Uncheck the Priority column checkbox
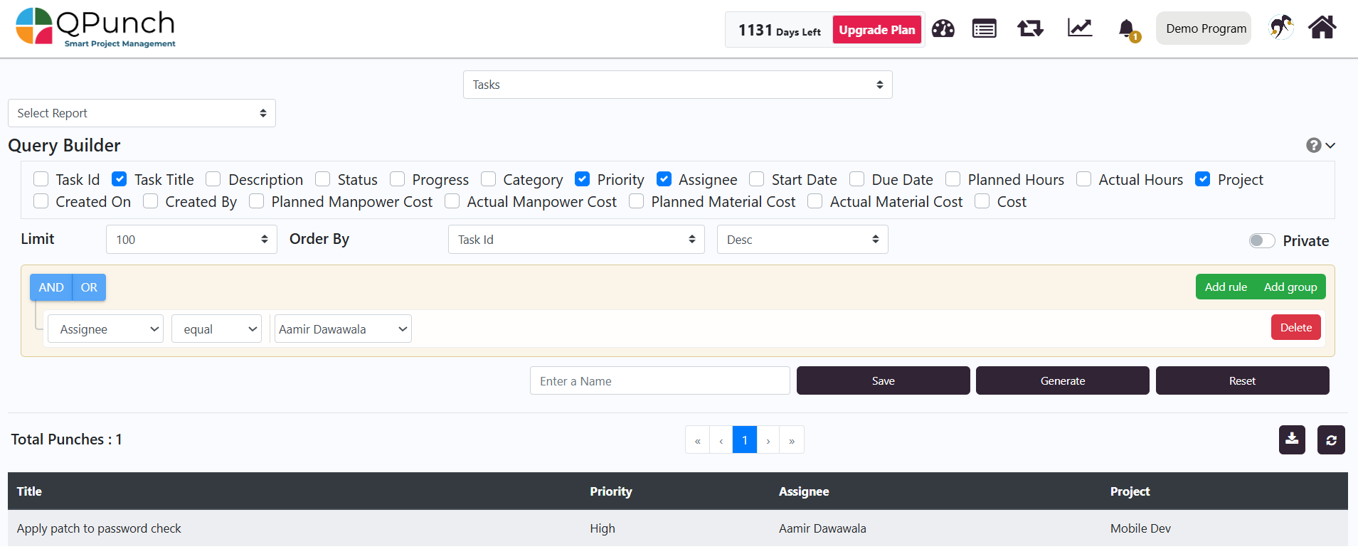Viewport: 1358px width, 549px height. (583, 179)
